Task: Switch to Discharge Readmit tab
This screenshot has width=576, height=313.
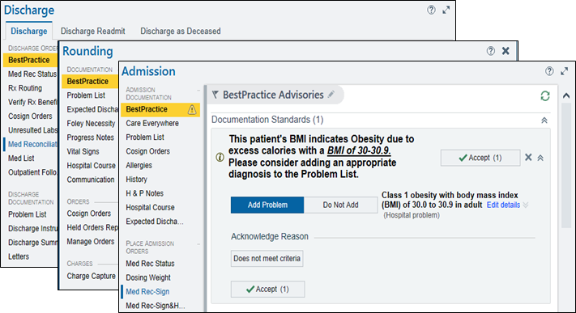Action: (93, 32)
